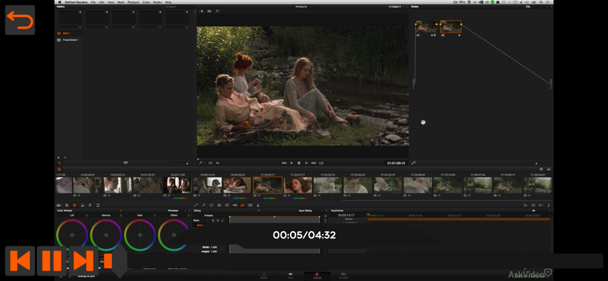Open the RGB Mixer palette
This screenshot has height=281, width=608.
[82, 206]
